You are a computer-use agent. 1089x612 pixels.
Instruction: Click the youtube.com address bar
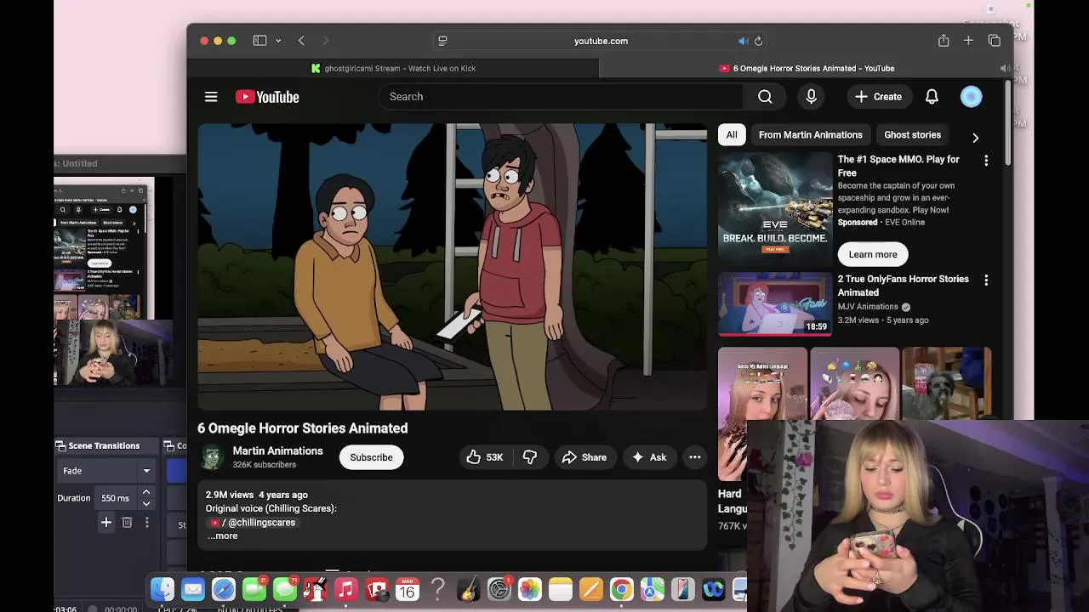[601, 41]
